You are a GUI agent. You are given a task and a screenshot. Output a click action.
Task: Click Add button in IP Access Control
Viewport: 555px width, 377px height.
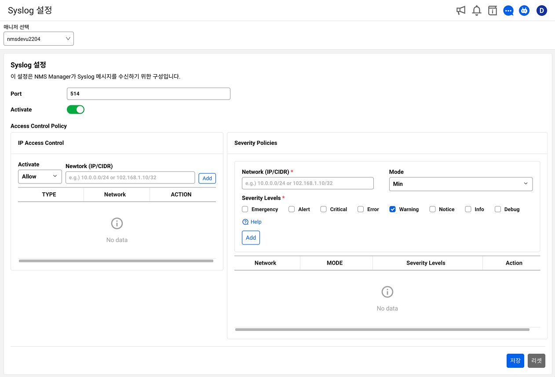(207, 178)
